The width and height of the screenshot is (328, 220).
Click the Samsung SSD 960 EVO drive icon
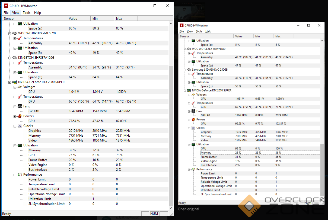click(x=189, y=70)
